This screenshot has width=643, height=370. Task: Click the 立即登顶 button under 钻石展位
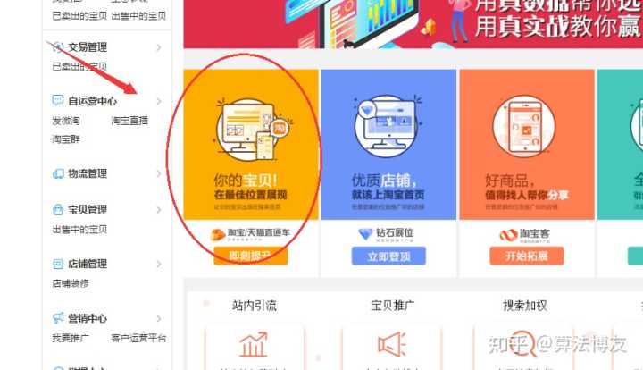tap(388, 256)
